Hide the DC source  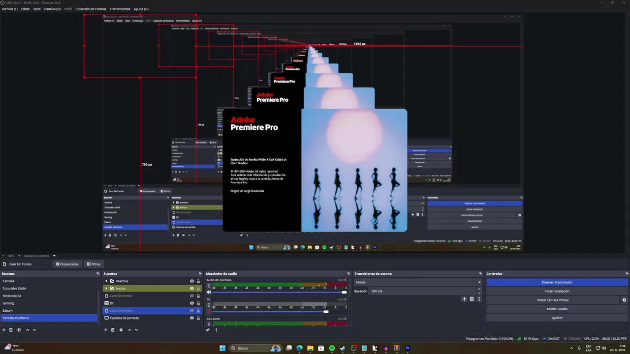tap(192, 303)
